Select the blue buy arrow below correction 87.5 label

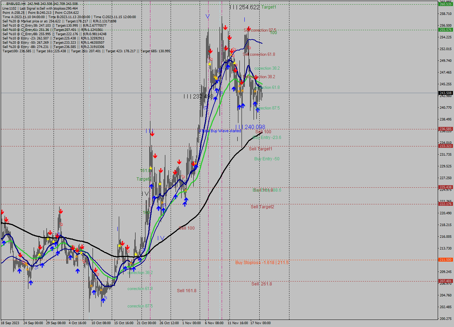click(x=258, y=110)
